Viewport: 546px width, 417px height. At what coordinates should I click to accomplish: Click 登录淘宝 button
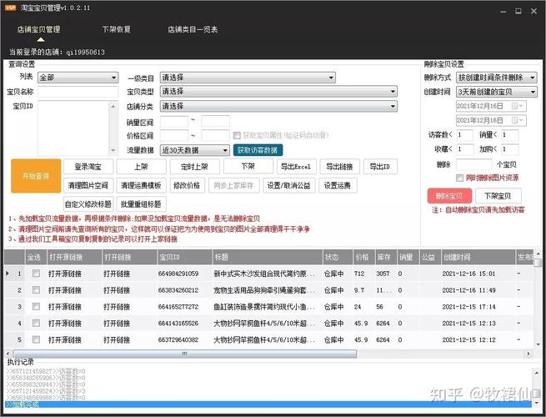click(88, 167)
